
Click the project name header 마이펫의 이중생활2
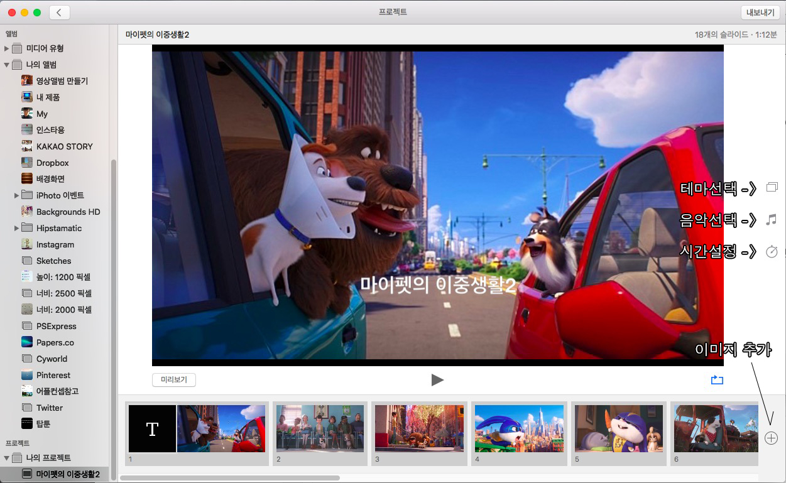tap(157, 35)
